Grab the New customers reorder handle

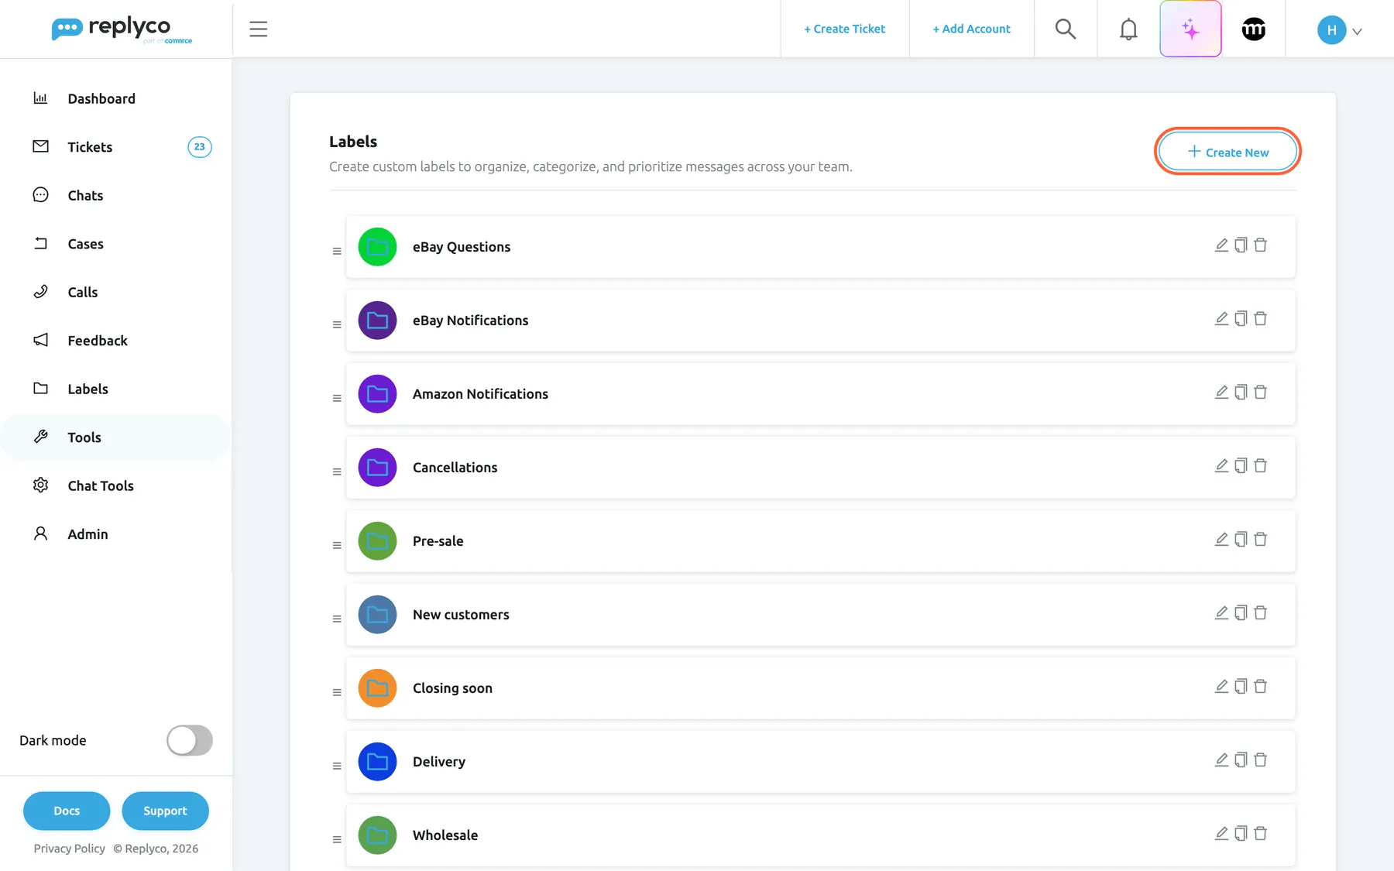(x=337, y=619)
